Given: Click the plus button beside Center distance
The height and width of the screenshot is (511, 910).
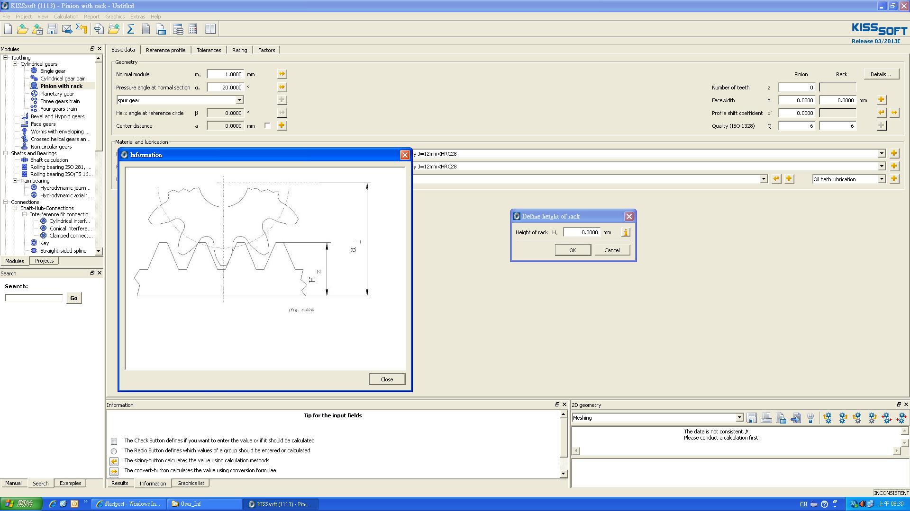Looking at the screenshot, I should pyautogui.click(x=282, y=125).
